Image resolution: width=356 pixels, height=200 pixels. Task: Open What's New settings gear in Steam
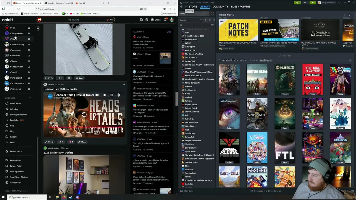[233, 15]
